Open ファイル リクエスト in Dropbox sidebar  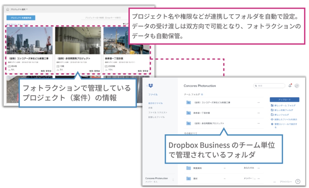coord(158,113)
